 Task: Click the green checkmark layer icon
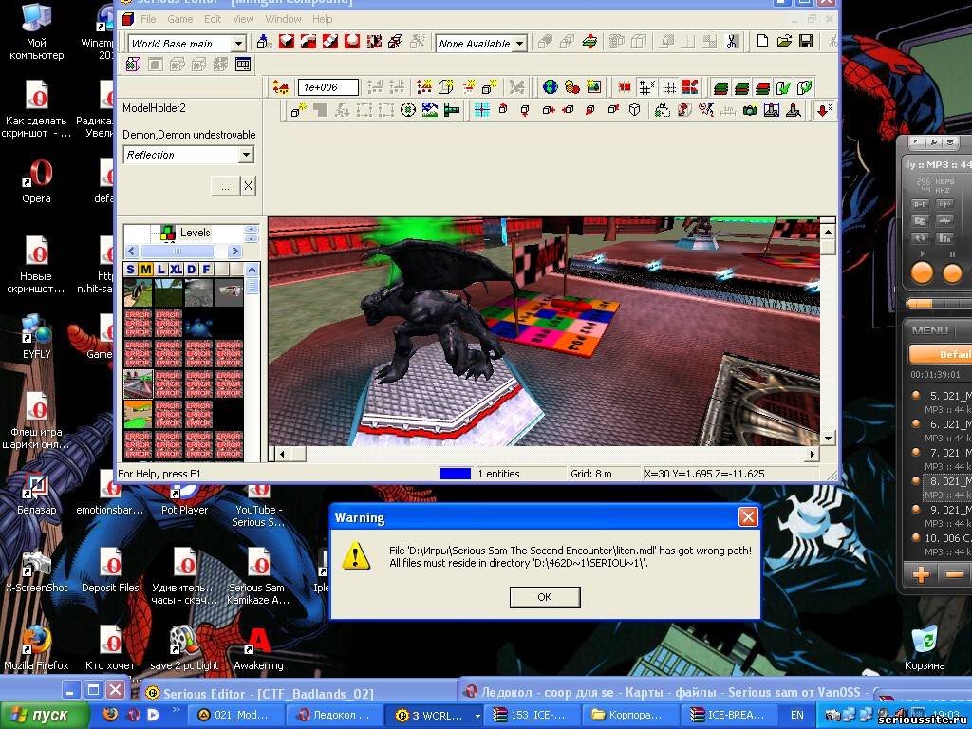pyautogui.click(x=783, y=87)
